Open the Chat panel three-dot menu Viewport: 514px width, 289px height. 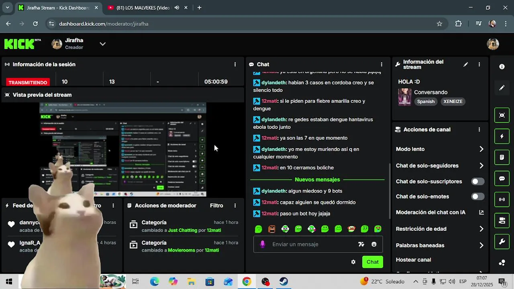381,64
